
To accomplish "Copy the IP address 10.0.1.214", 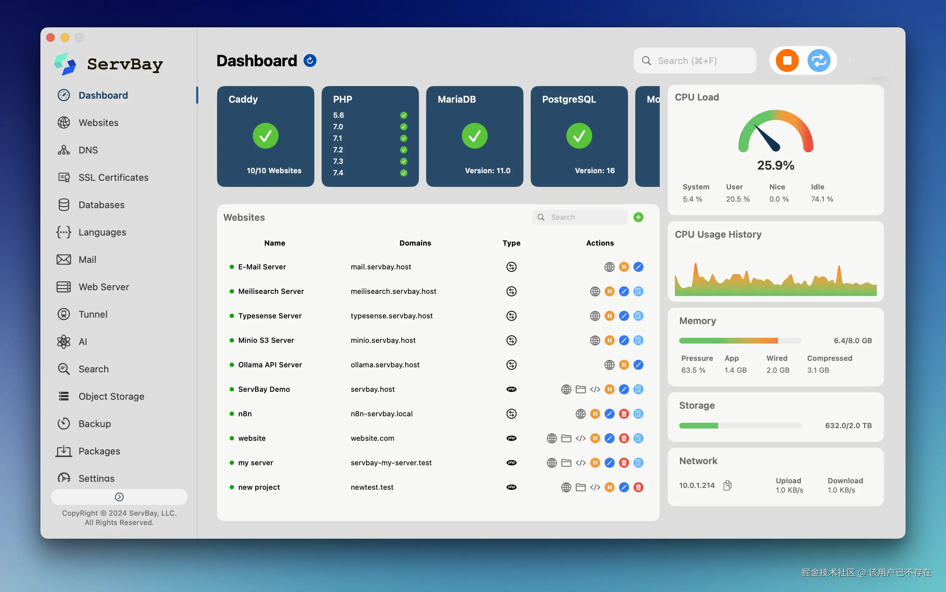I will coord(727,485).
